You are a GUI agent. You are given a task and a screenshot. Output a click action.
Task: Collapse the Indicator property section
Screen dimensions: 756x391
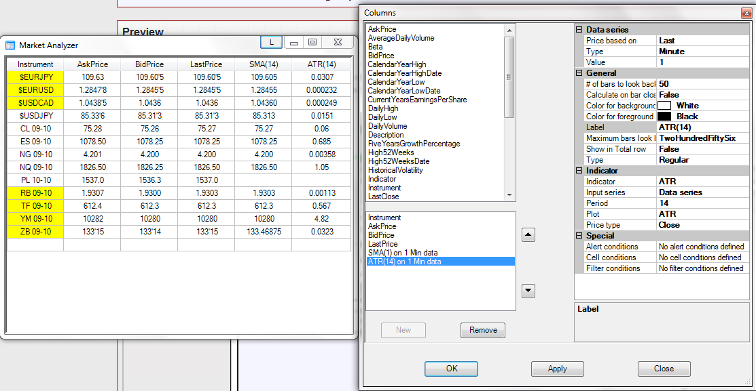click(579, 171)
